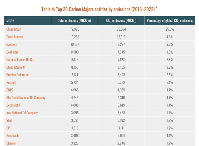
Task: Click the 72,993 total emissions cell
Action: coord(74,29)
